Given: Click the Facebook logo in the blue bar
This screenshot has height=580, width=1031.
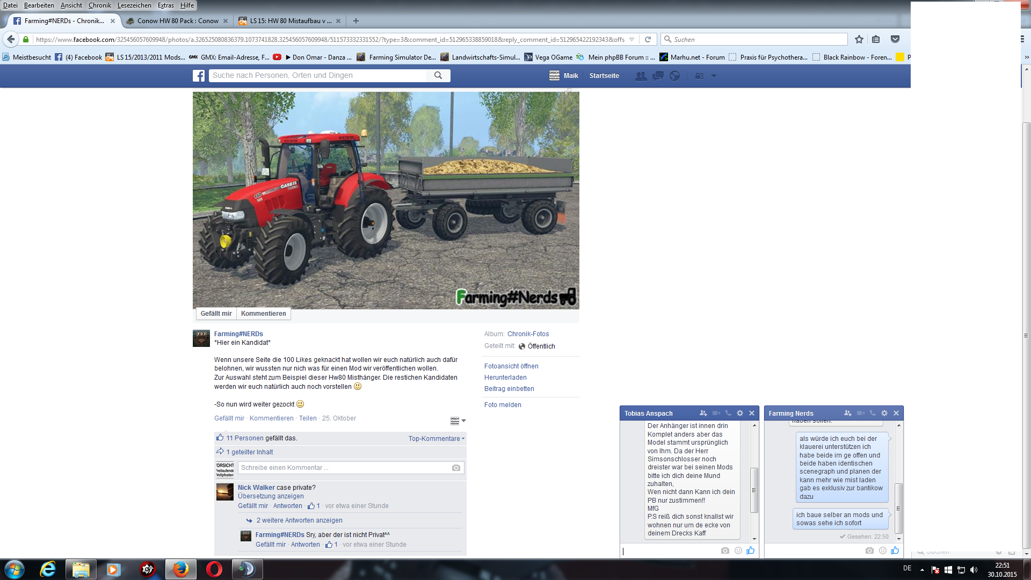Looking at the screenshot, I should [x=199, y=76].
